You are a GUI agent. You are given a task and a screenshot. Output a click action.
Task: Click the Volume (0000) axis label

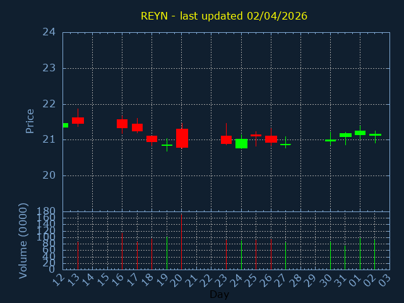[x=23, y=240]
